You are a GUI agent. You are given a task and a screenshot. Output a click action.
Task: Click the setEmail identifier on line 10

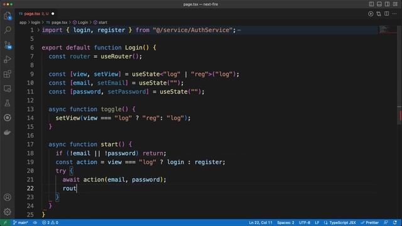pyautogui.click(x=111, y=83)
